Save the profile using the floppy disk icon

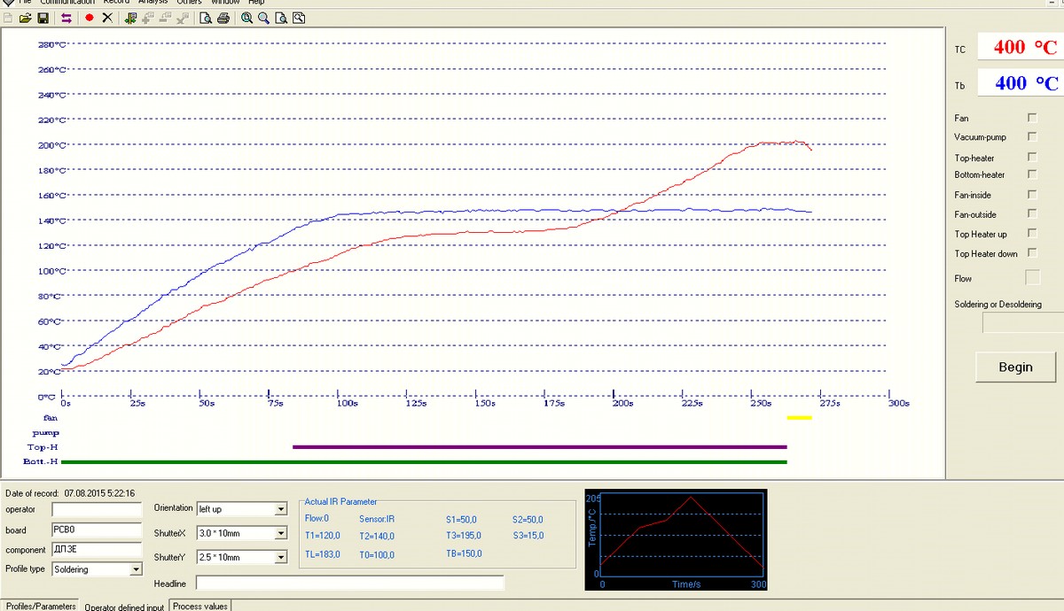pos(42,18)
